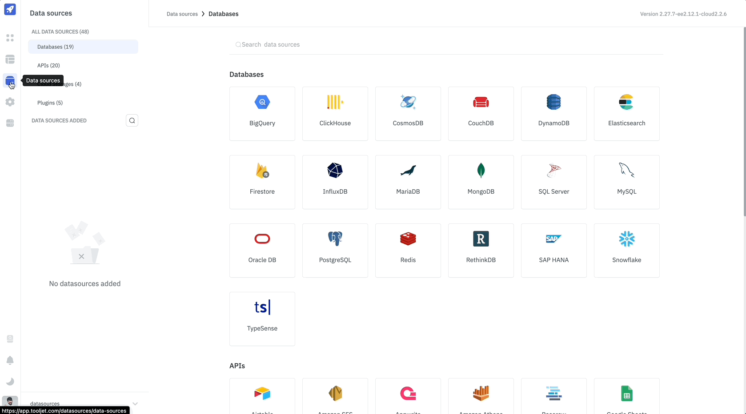Open workspace settings gear icon

[x=10, y=102]
